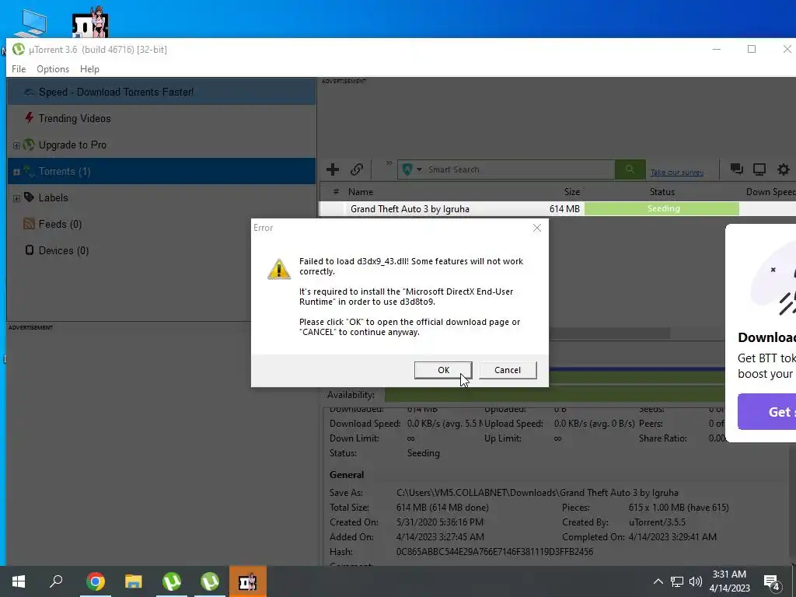Screen dimensions: 796x597
Task: Click the green Seeding progress bar
Action: click(x=662, y=208)
